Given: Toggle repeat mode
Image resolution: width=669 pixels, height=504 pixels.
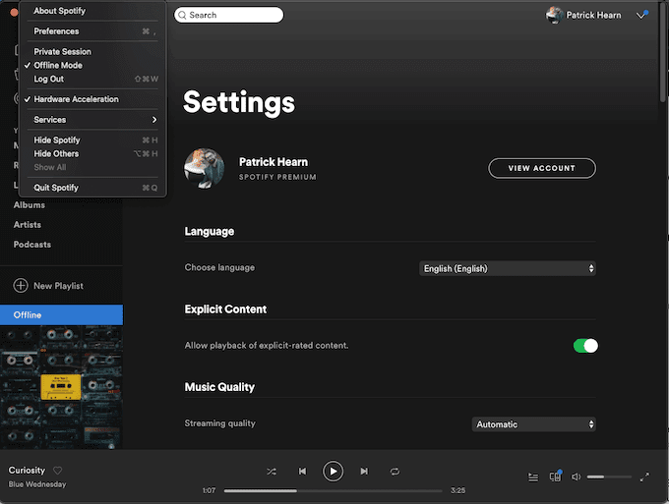Looking at the screenshot, I should [395, 472].
